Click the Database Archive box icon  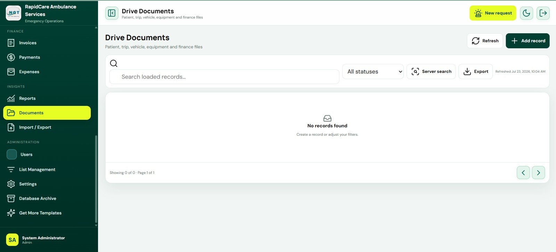coord(11,199)
